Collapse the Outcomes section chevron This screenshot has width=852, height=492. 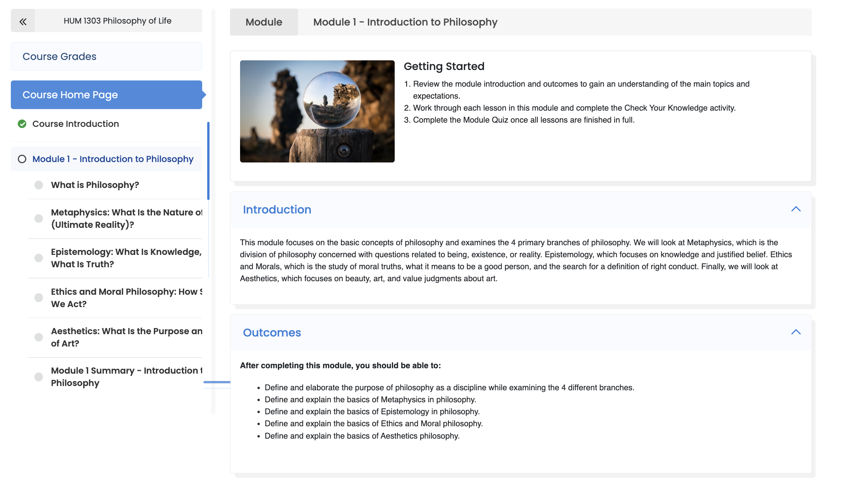[796, 332]
